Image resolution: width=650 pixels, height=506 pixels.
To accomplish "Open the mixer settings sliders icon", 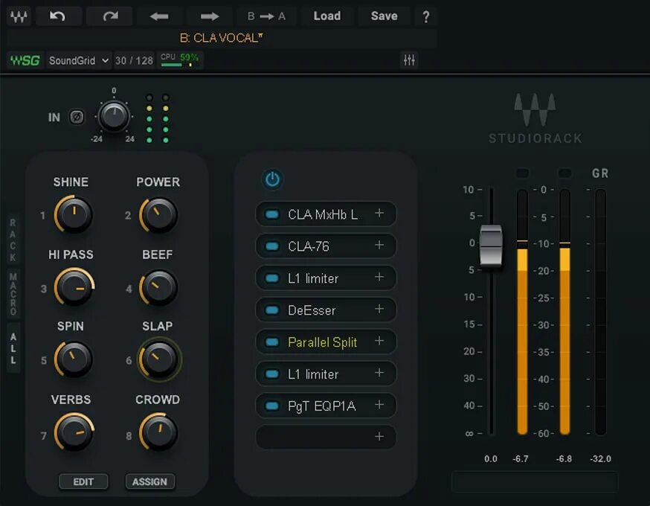I will coord(409,60).
